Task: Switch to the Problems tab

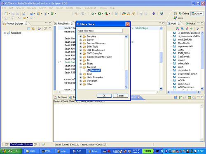Action: pos(61,97)
